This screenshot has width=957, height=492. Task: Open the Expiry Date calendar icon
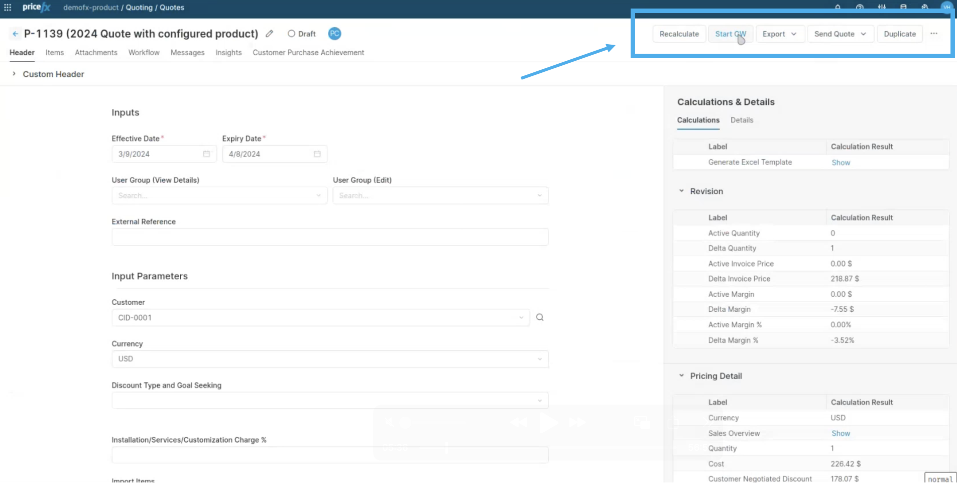tap(317, 154)
